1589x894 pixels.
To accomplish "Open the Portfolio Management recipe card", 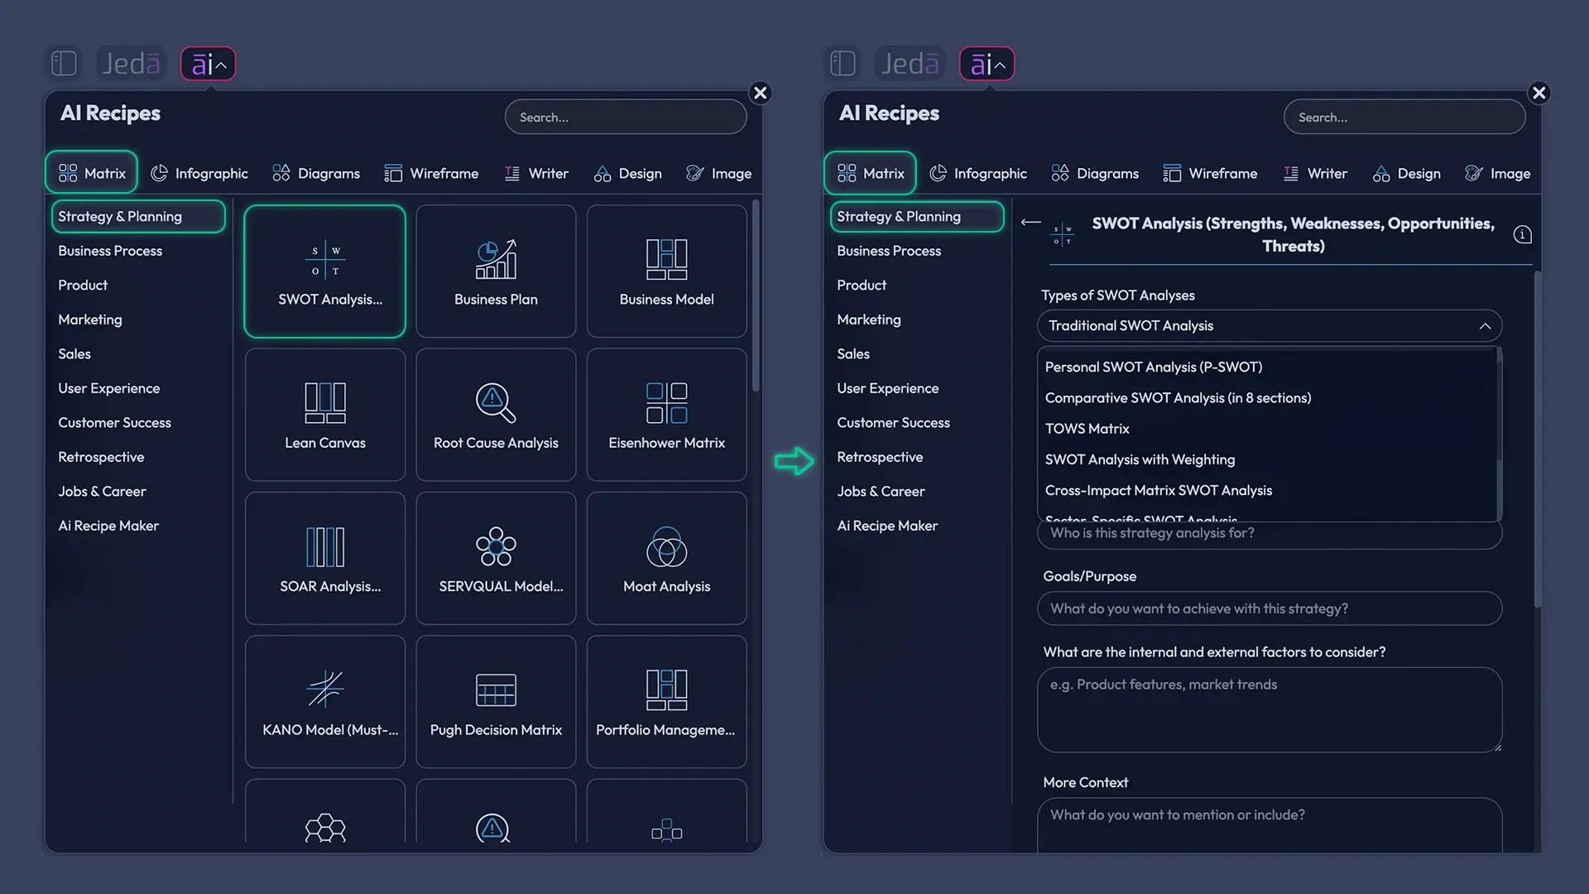I will 666,702.
